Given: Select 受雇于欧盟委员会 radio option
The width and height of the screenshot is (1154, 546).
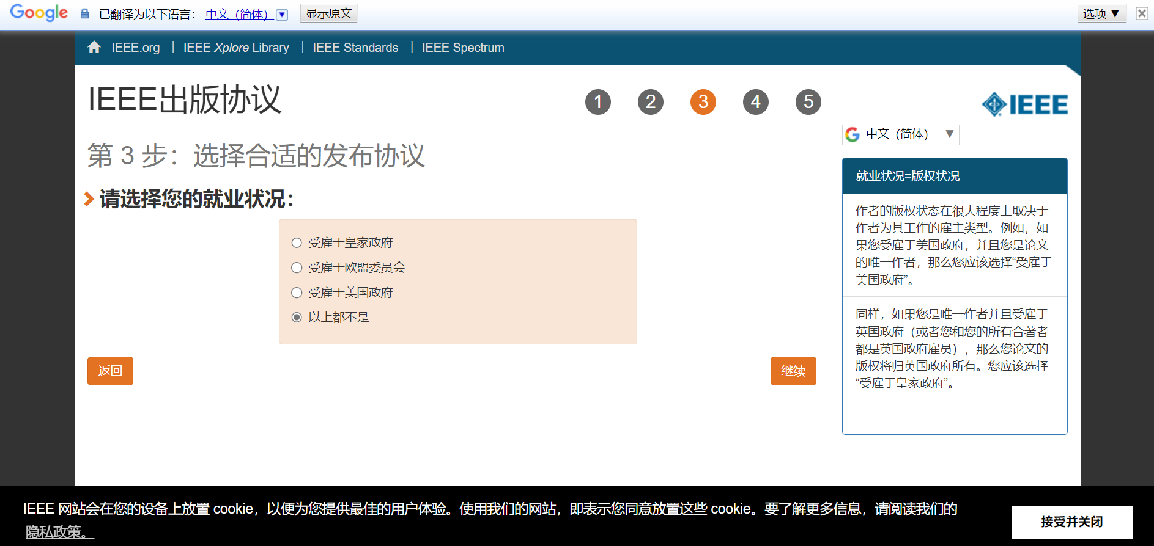Looking at the screenshot, I should tap(297, 268).
